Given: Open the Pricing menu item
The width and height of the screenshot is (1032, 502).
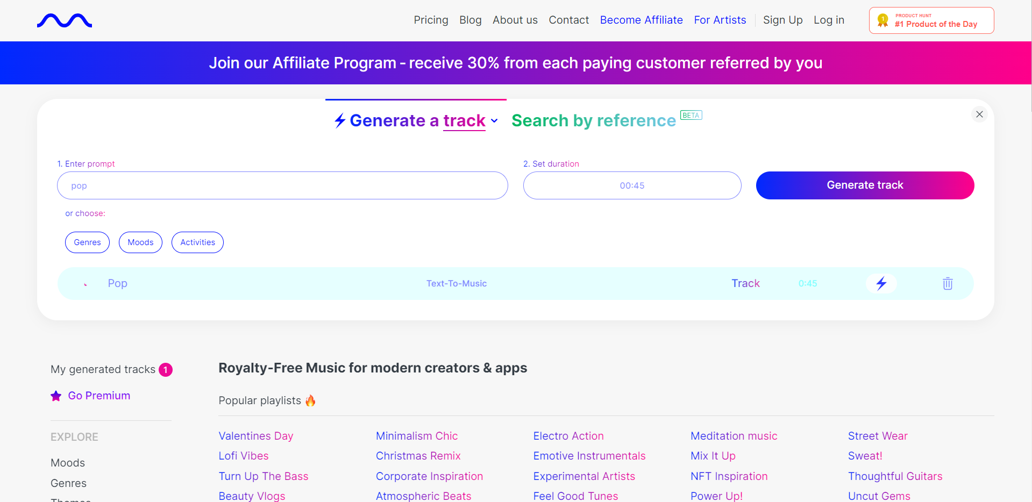Looking at the screenshot, I should pyautogui.click(x=431, y=20).
